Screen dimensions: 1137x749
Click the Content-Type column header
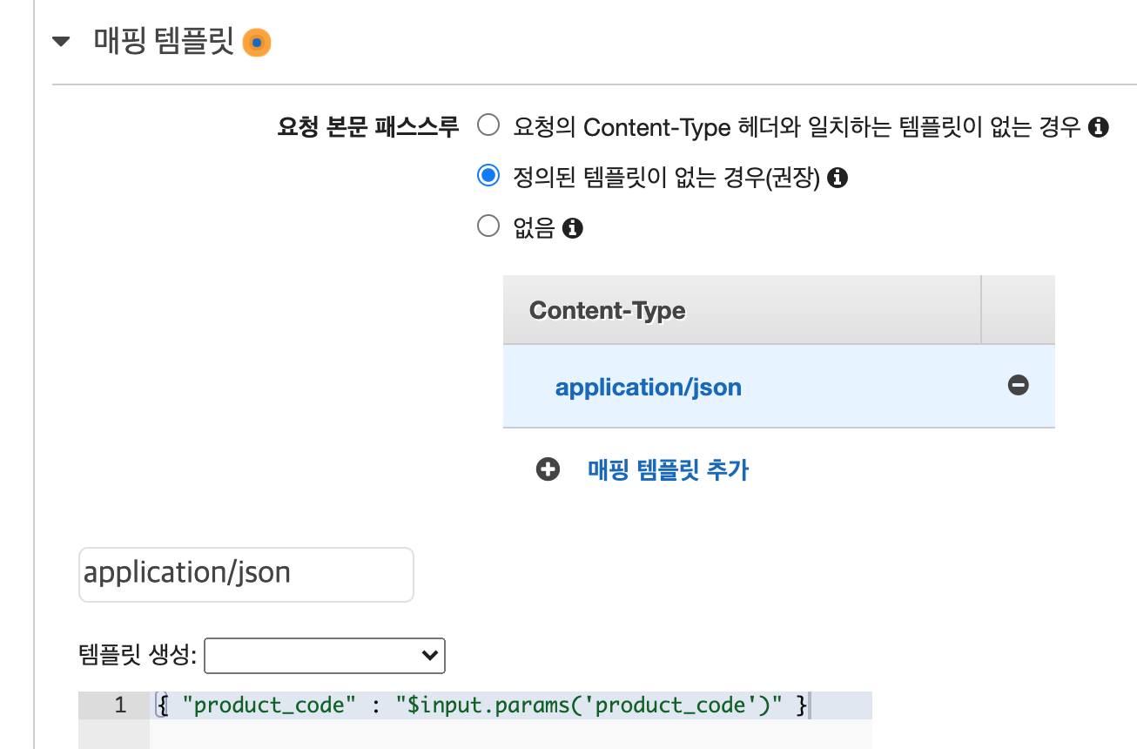pyautogui.click(x=607, y=311)
